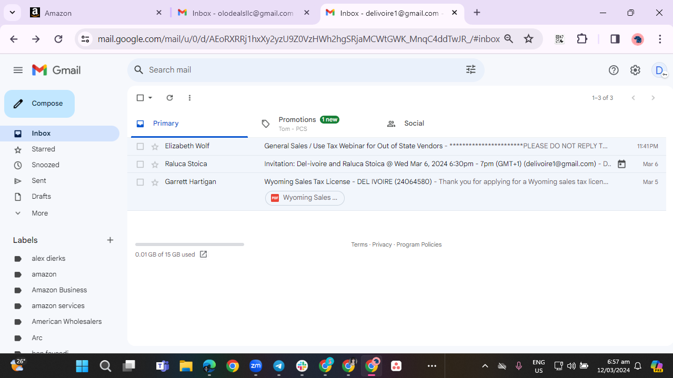Click the browser address bar URL
The height and width of the screenshot is (378, 673).
pyautogui.click(x=298, y=39)
